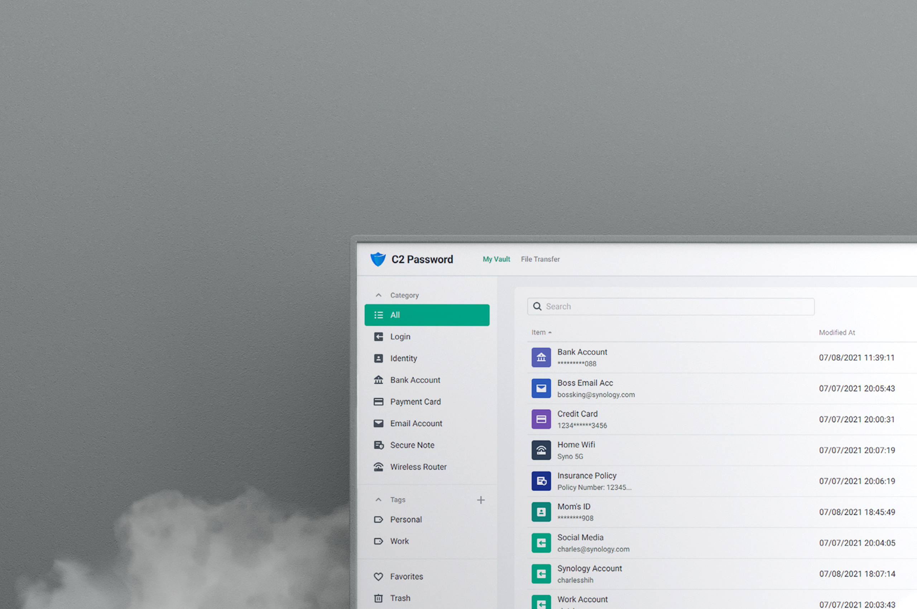The width and height of the screenshot is (917, 609).
Task: Click the purple Credit Card item icon
Action: pos(541,419)
